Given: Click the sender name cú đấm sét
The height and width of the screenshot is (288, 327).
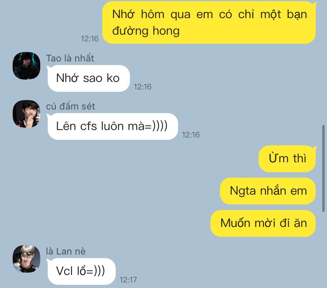Looking at the screenshot, I should click(70, 106).
